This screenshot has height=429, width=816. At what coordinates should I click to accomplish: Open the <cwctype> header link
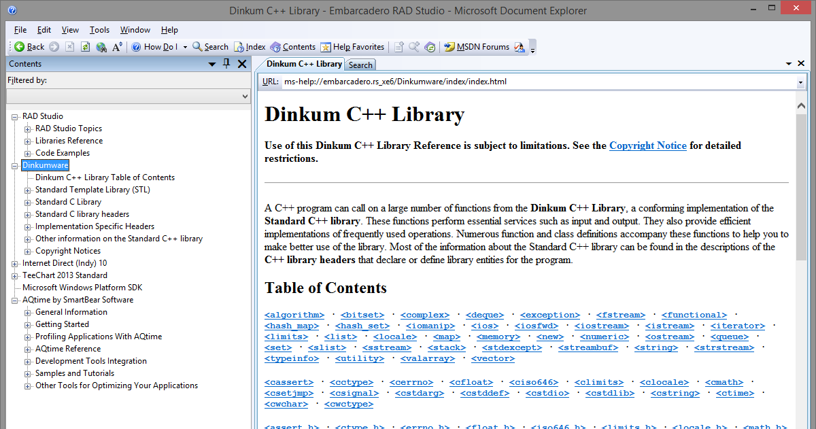click(349, 404)
